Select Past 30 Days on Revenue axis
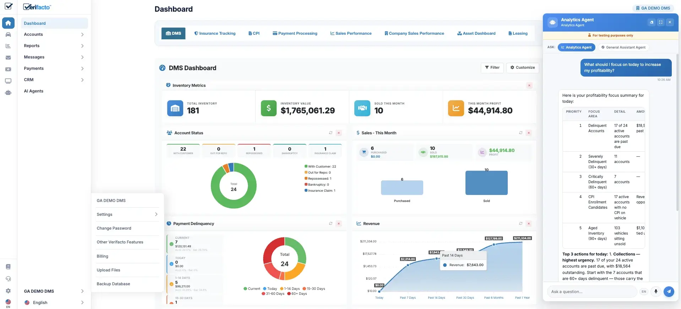The height and width of the screenshot is (309, 681). click(465, 298)
